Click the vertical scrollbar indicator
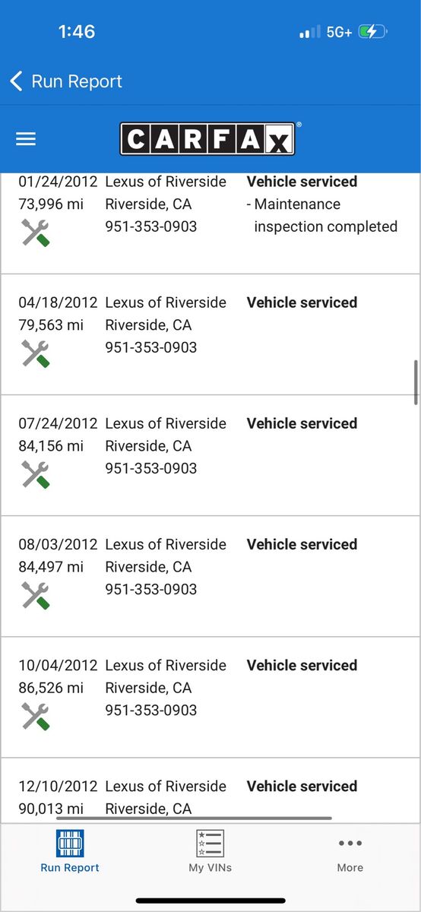This screenshot has width=421, height=912. 416,383
